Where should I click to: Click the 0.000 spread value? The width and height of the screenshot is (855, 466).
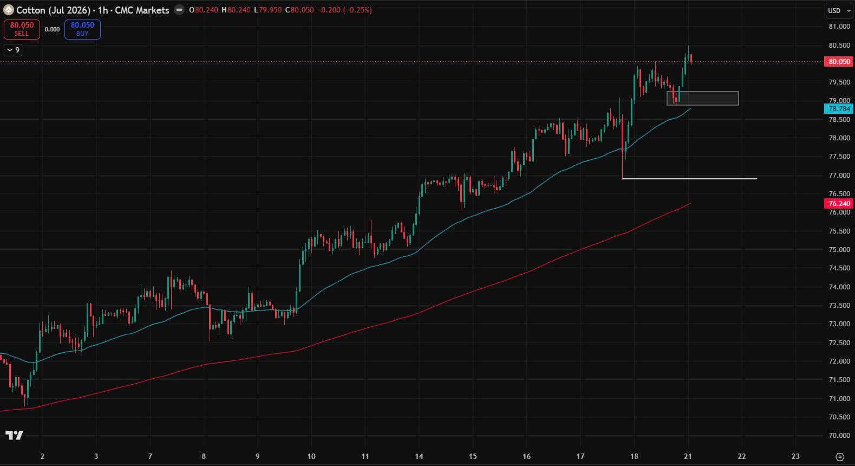click(52, 29)
